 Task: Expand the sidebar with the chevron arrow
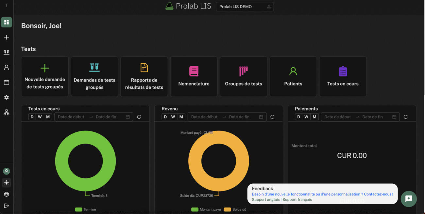click(x=7, y=6)
